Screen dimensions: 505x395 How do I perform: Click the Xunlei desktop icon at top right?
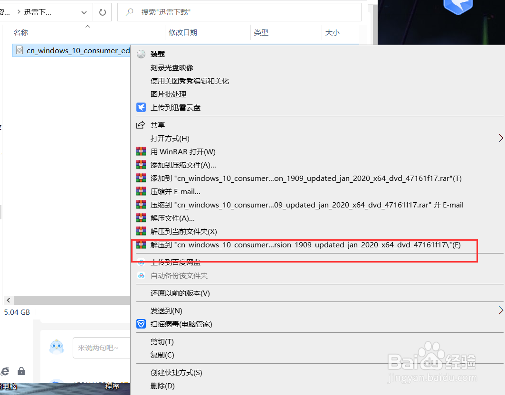click(x=458, y=7)
